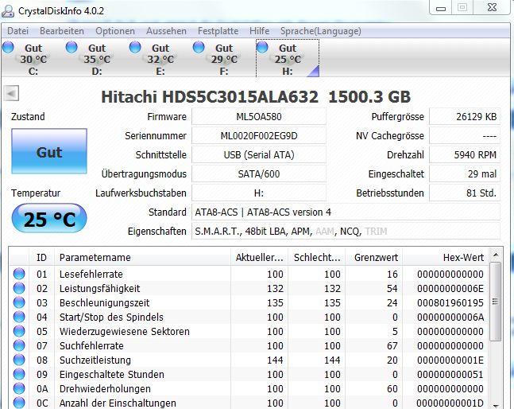Image resolution: width=514 pixels, height=409 pixels.
Task: Click the ID column header
Action: tap(41, 257)
